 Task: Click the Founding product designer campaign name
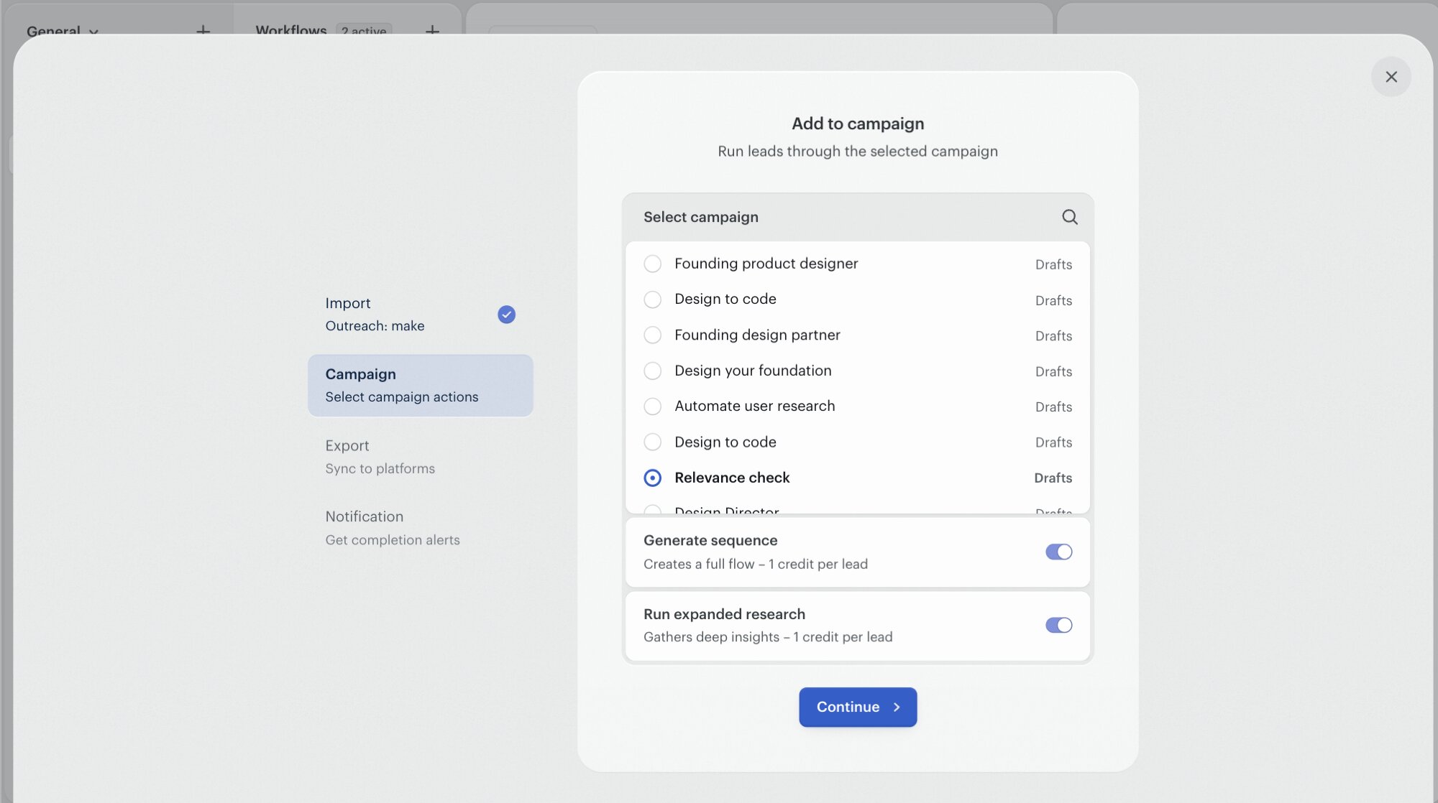point(766,264)
